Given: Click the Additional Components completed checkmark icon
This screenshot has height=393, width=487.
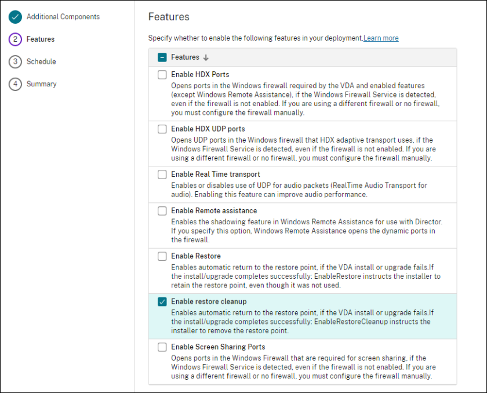Looking at the screenshot, I should coord(15,17).
